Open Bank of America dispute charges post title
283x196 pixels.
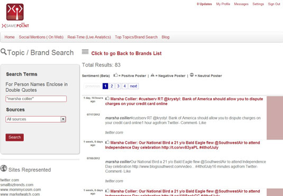(184, 101)
